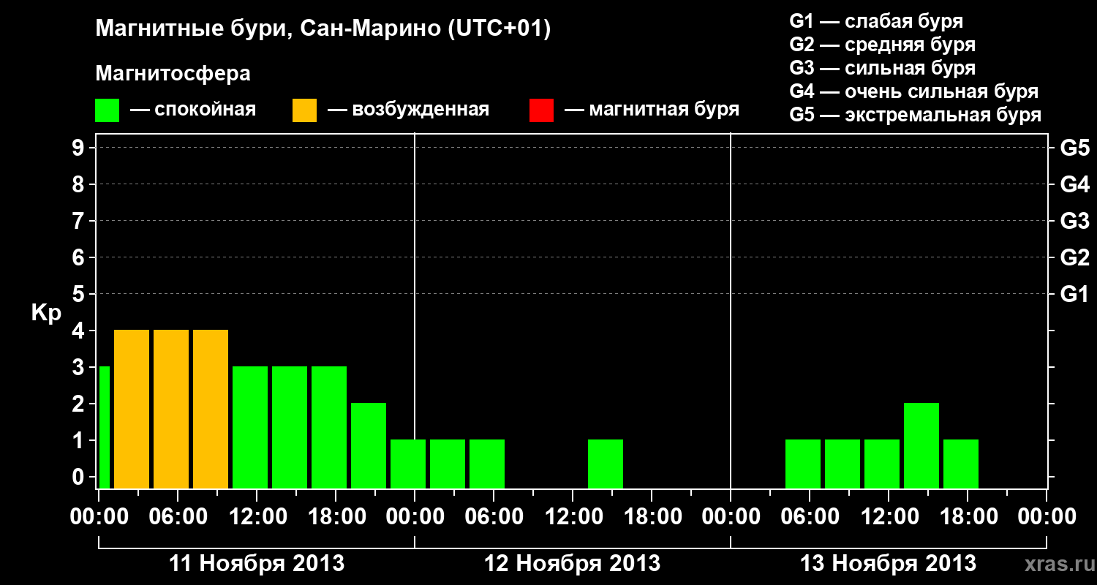The image size is (1097, 585).
Task: Click the 'G3' tick label on the right axis
Action: (x=1075, y=221)
